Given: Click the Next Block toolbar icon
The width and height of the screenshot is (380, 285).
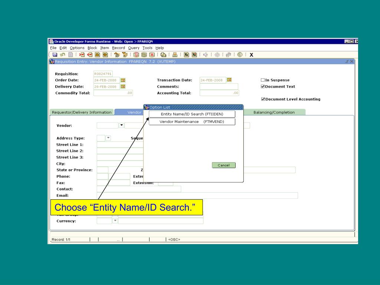Looking at the screenshot, I should click(125, 55).
